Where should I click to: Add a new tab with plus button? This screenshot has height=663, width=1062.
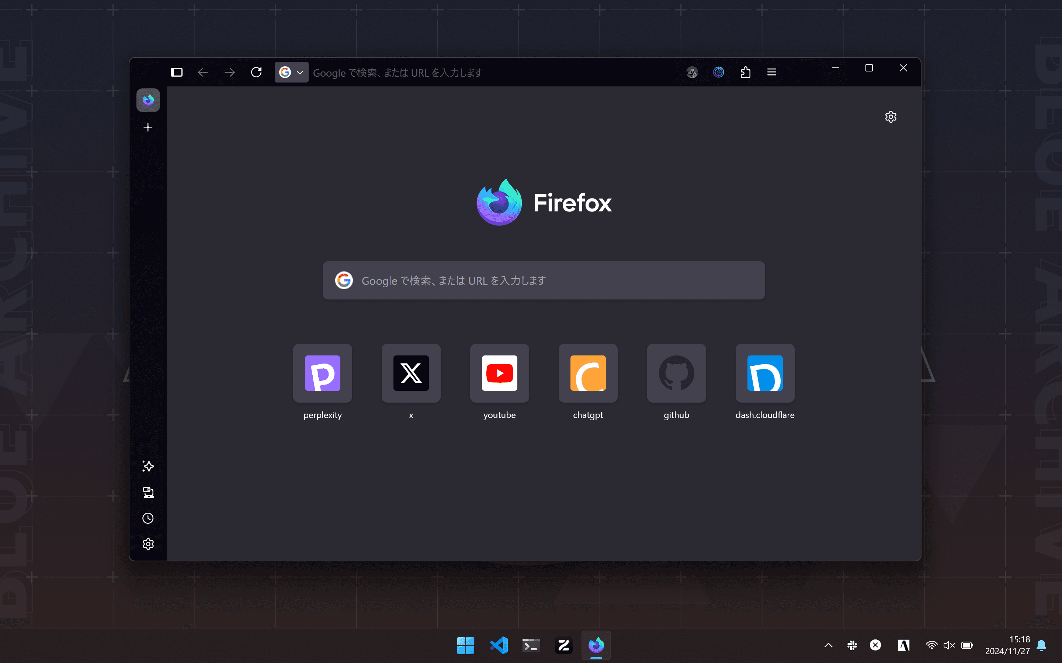[148, 127]
